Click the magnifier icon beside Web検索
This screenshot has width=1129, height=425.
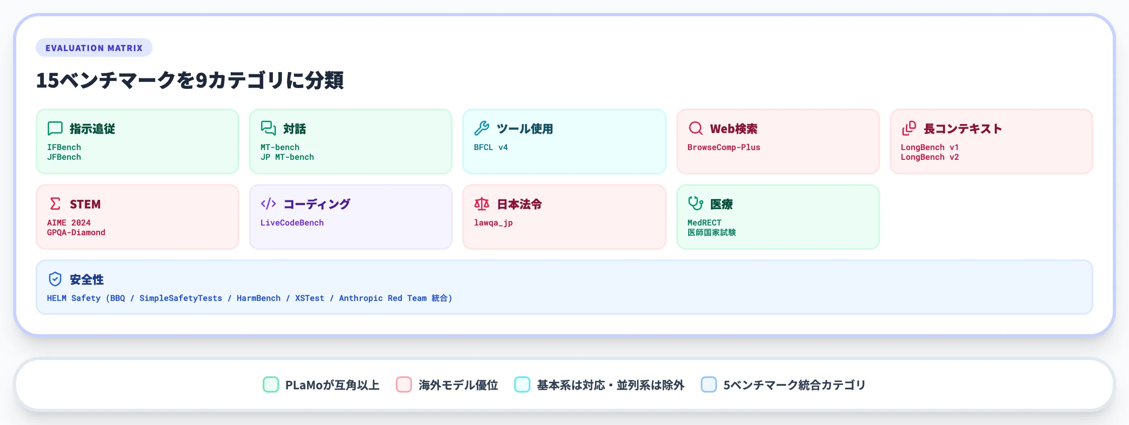coord(695,129)
